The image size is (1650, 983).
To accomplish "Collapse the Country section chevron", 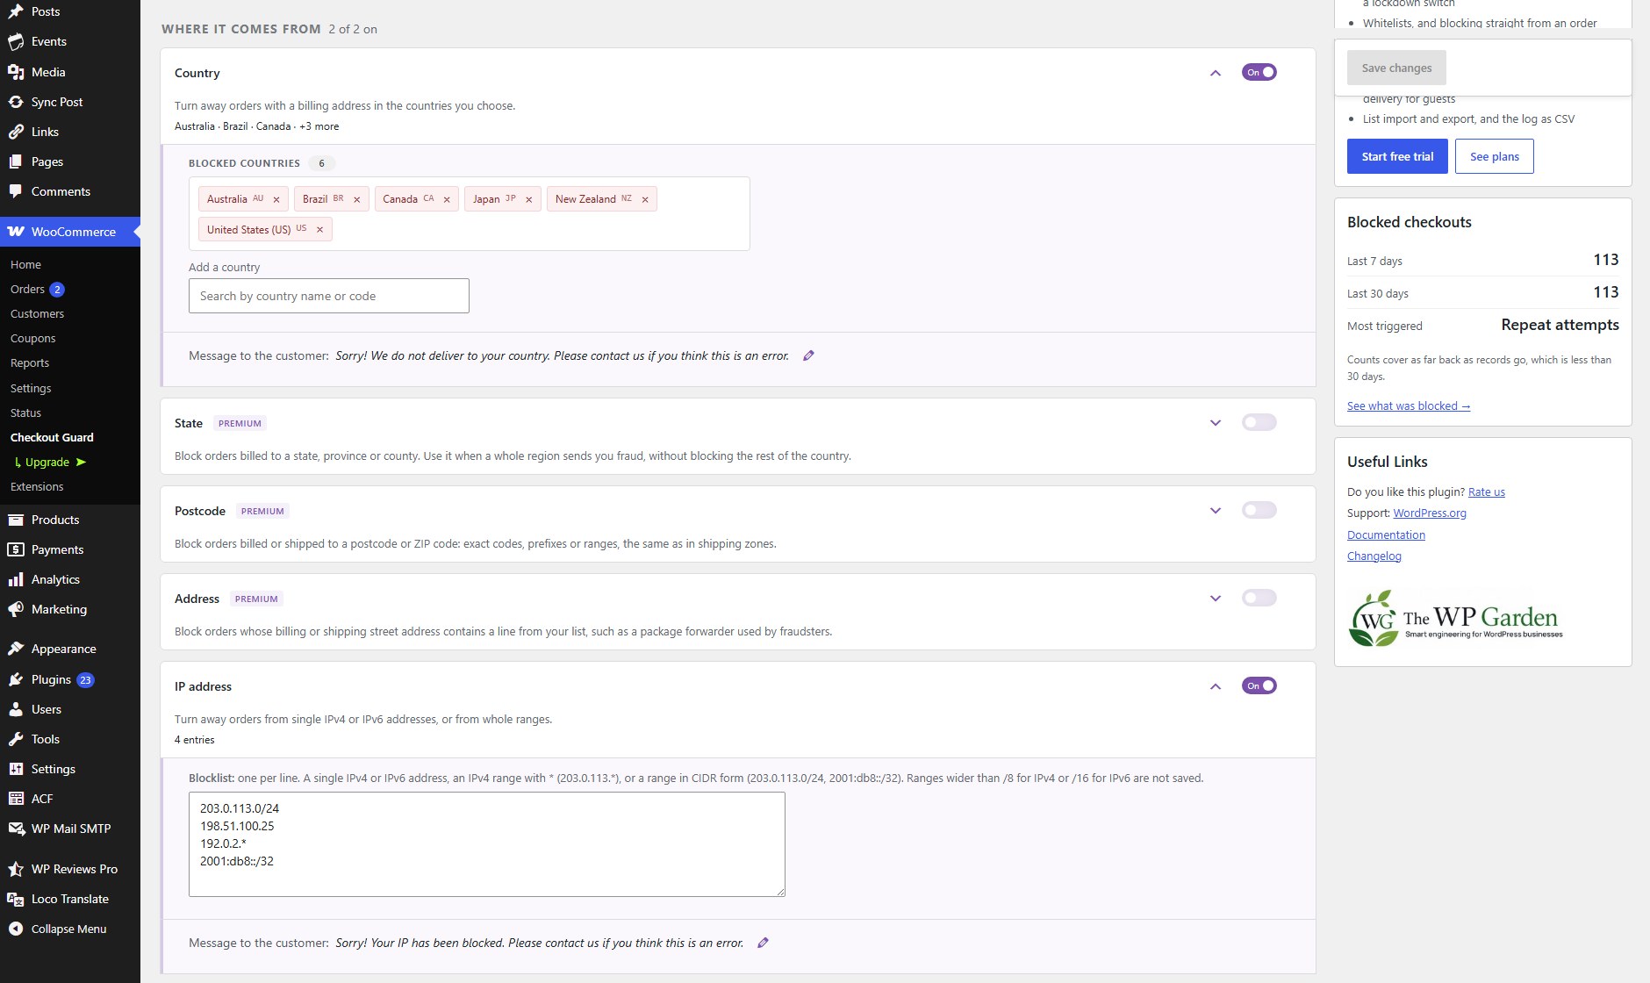I will (x=1216, y=73).
